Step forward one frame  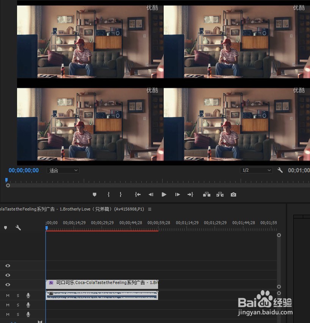[177, 195]
